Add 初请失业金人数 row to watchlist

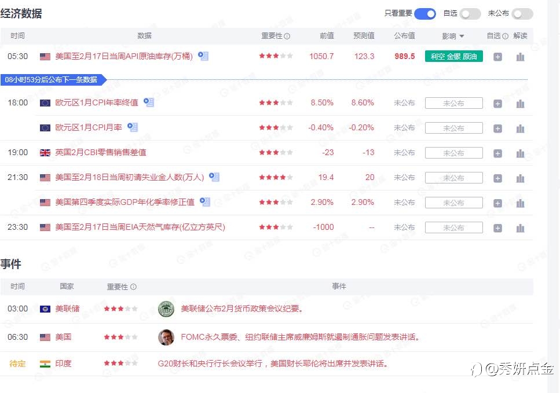coord(497,178)
